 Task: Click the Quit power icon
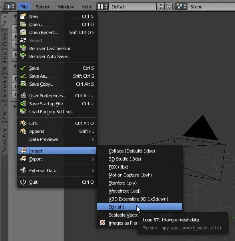click(x=23, y=182)
